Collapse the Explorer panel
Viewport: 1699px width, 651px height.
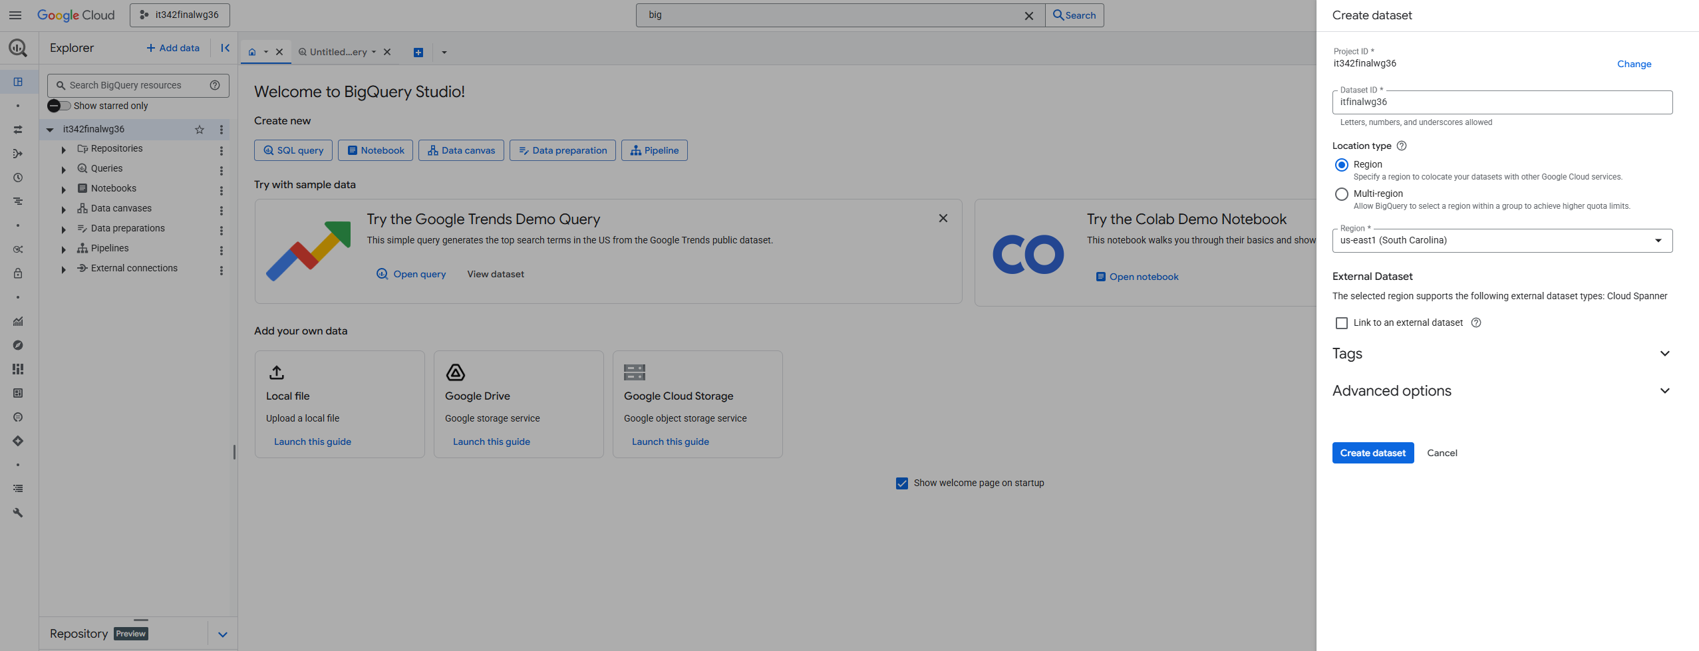(225, 48)
